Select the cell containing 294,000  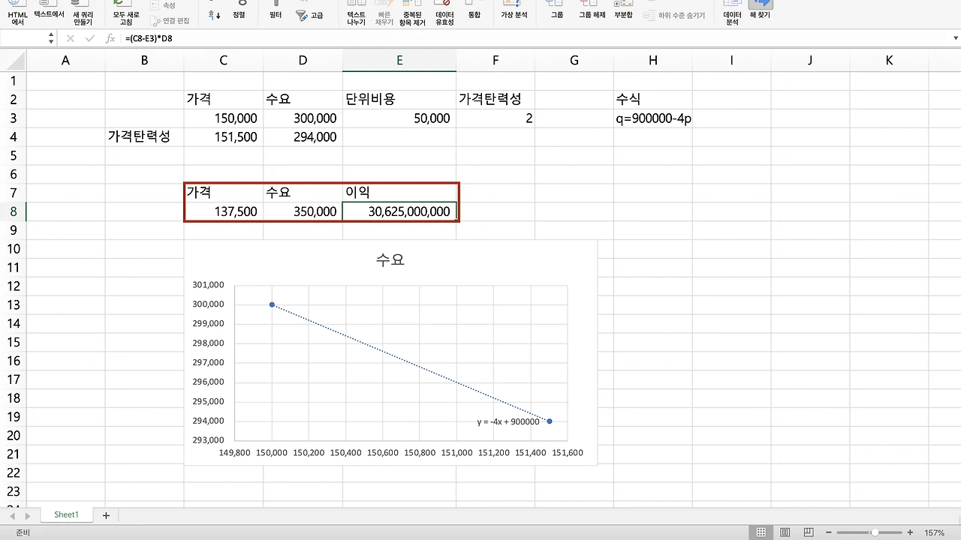303,136
